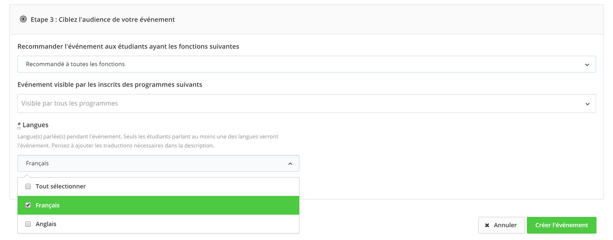The image size is (613, 240).
Task: Collapse Langues dropdown with up chevron
Action: tap(290, 164)
